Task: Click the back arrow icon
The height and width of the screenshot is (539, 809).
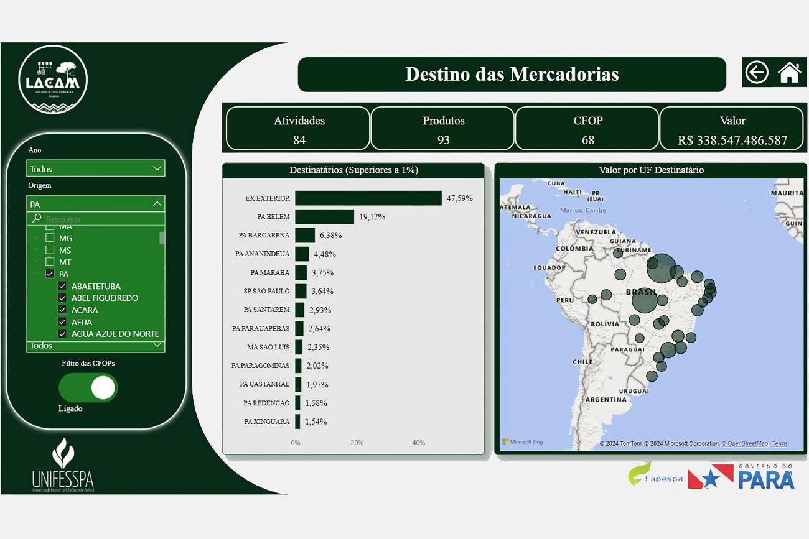Action: 757,72
